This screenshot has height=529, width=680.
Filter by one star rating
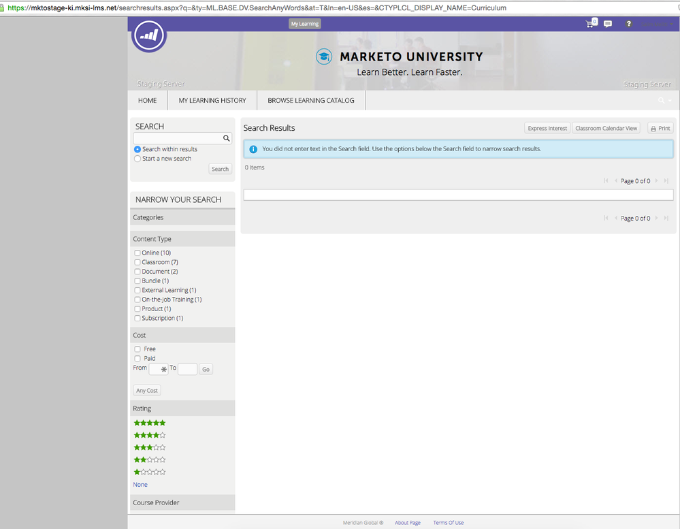pos(150,472)
